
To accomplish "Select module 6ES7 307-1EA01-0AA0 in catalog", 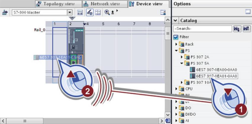I will point(217,76).
